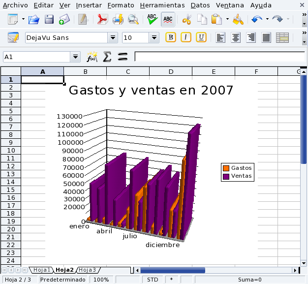This screenshot has height=284, width=308.
Task: Toggle Italic formatting
Action: click(x=186, y=37)
